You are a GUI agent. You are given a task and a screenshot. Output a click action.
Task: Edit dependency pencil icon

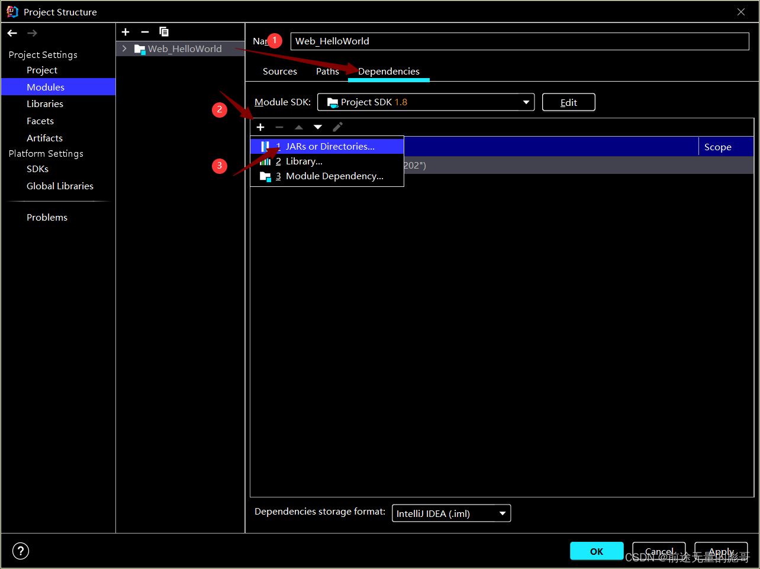click(x=337, y=127)
